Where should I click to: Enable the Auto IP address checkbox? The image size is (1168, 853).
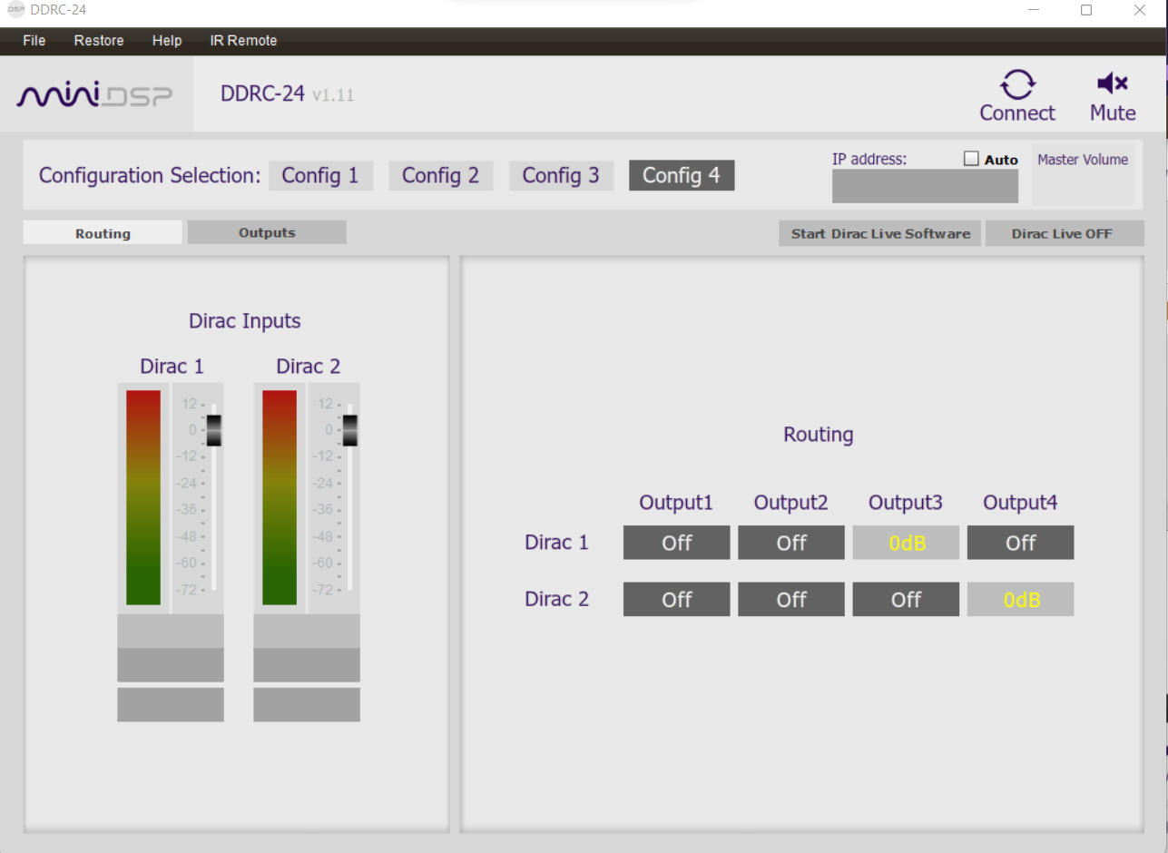971,159
